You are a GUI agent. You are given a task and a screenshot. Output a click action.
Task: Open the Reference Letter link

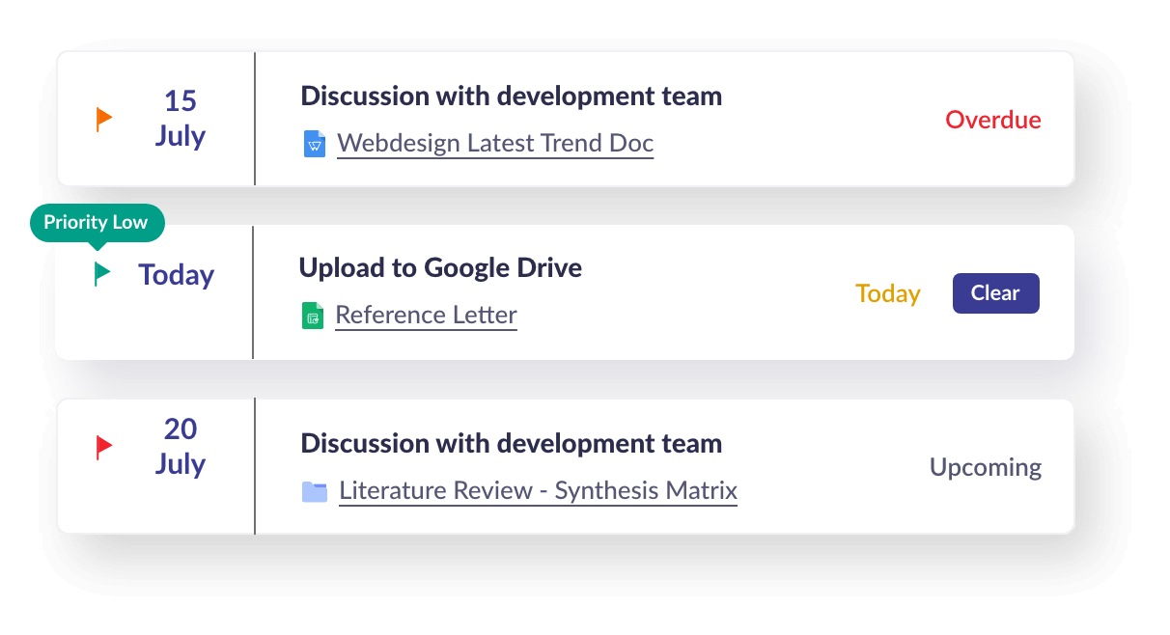(426, 316)
